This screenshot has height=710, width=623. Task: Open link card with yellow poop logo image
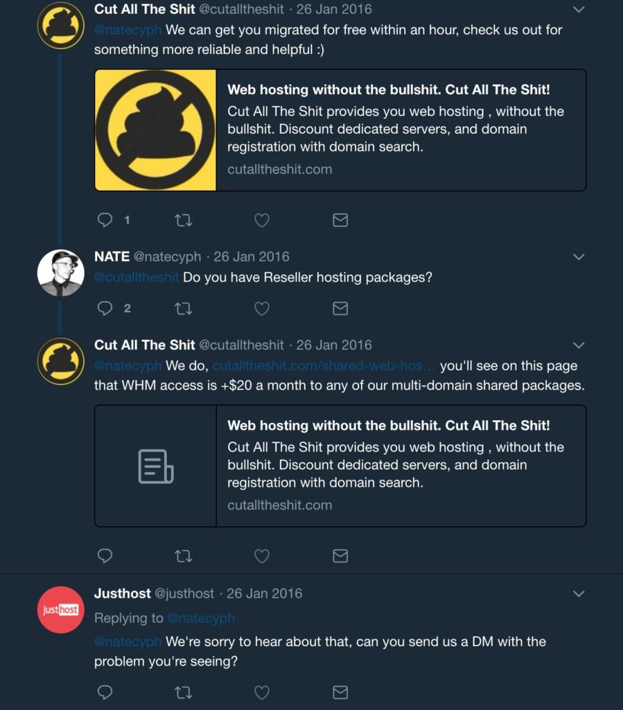[340, 130]
